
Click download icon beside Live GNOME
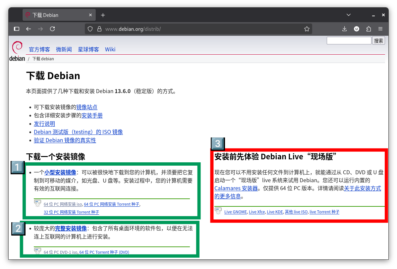[218, 211]
